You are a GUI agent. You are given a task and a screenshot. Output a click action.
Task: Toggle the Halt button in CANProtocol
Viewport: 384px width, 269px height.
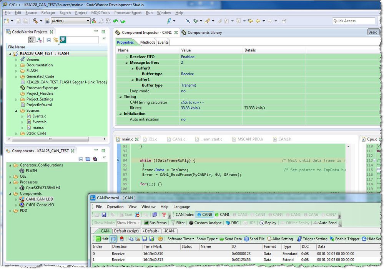tap(102, 239)
